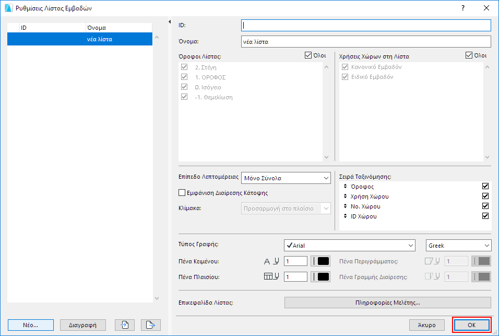Click the Πένα Κειμένου number field
This screenshot has width=499, height=336.
tap(295, 261)
